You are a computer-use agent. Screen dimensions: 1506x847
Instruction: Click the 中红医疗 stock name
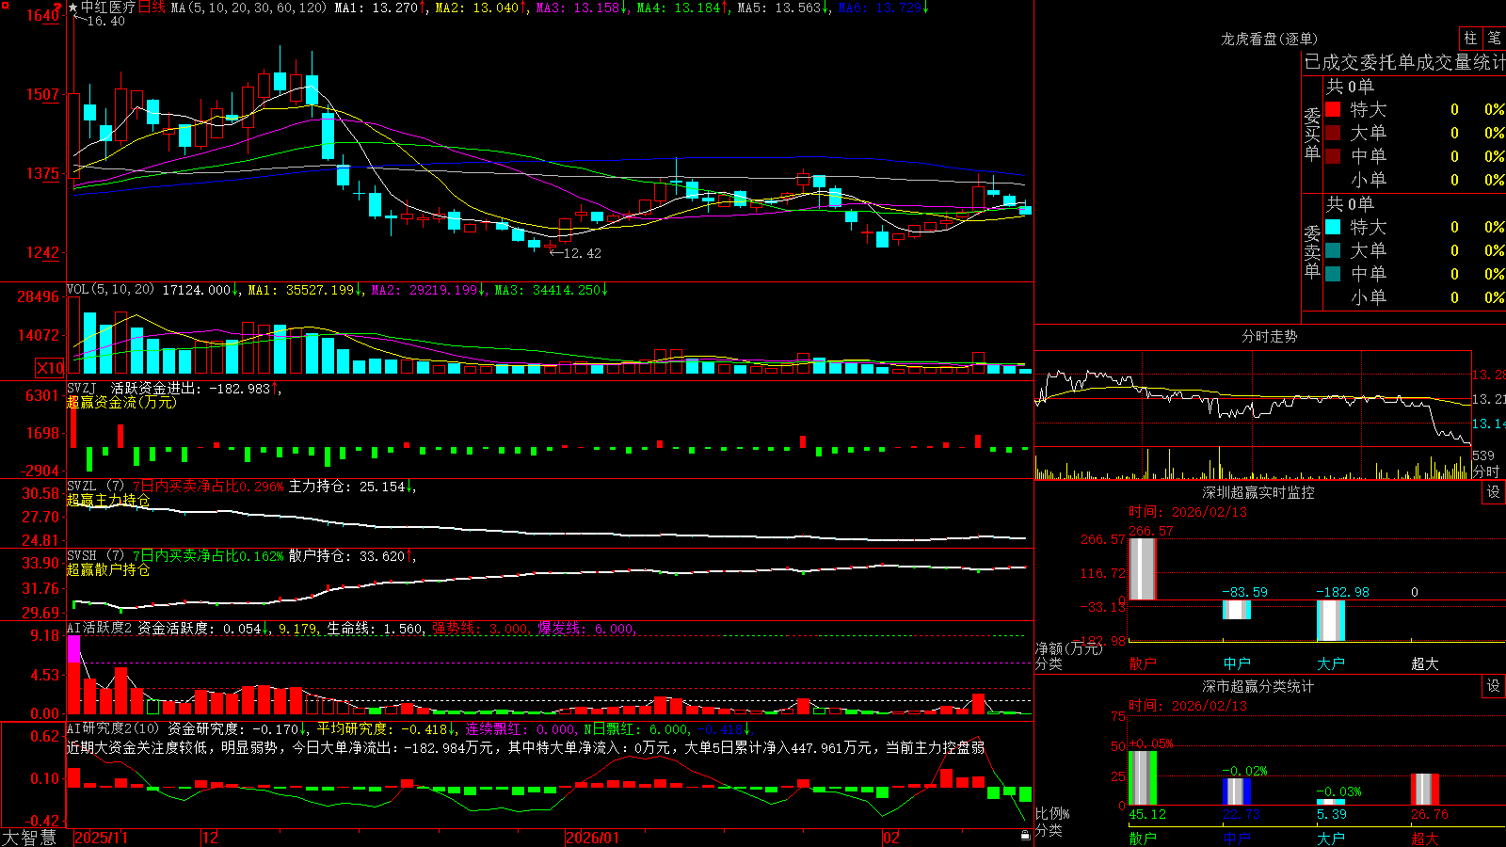pos(108,8)
